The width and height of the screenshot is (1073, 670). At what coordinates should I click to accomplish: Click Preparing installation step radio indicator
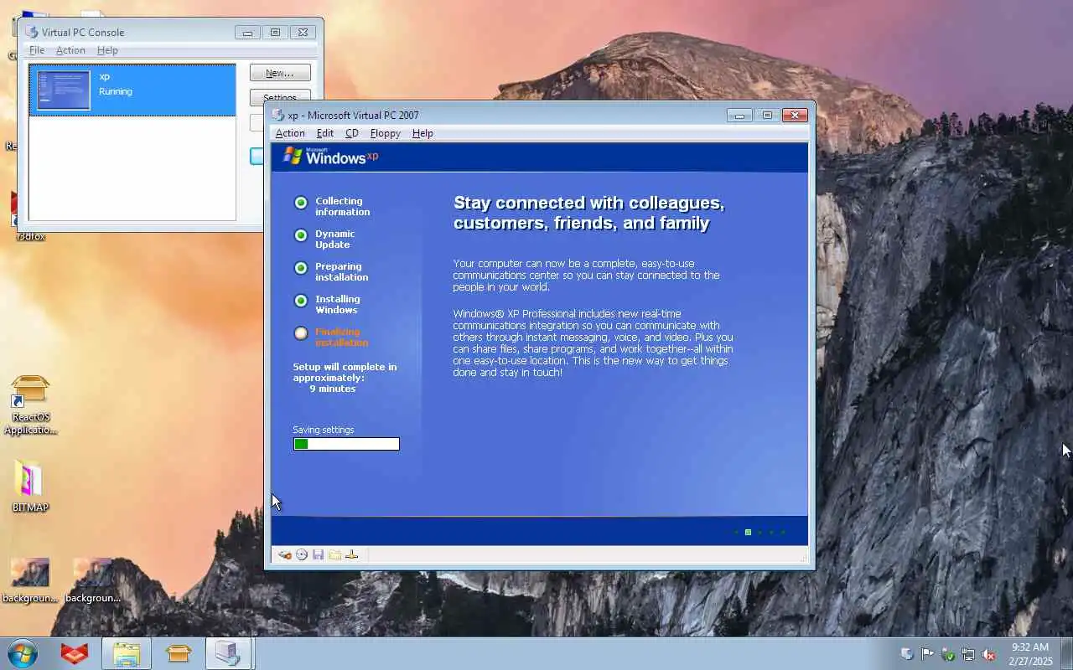point(301,268)
